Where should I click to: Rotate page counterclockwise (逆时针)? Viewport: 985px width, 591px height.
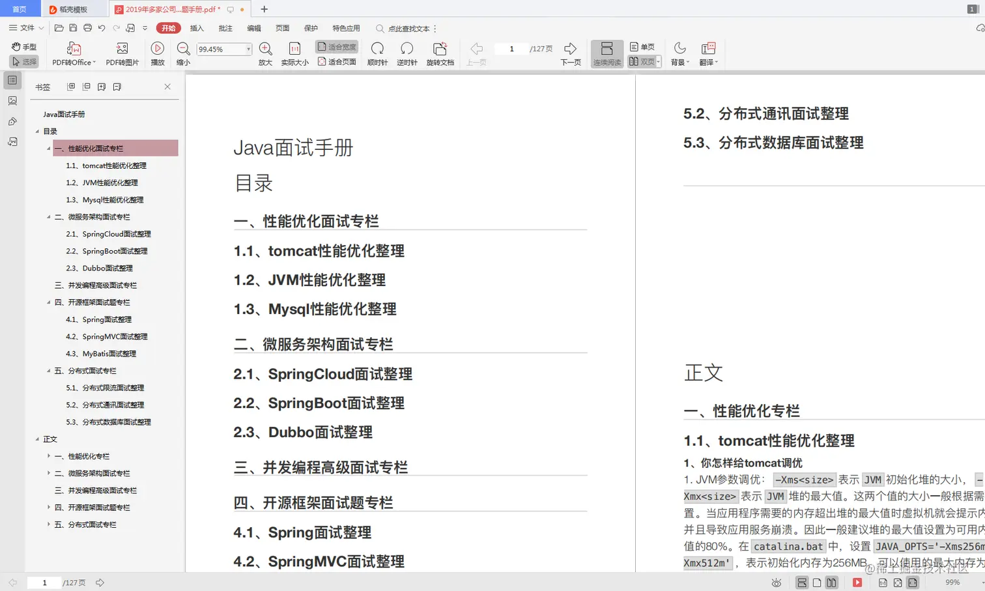pyautogui.click(x=407, y=54)
